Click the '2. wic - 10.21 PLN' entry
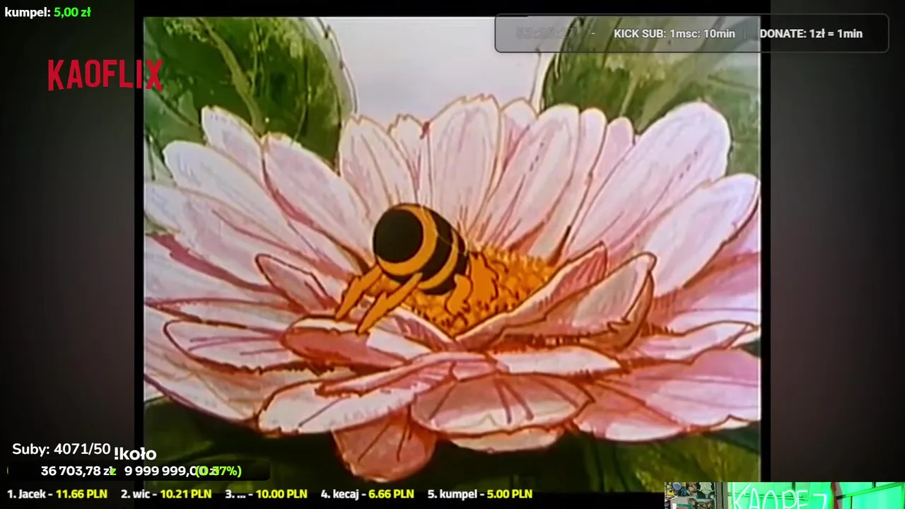The height and width of the screenshot is (509, 905). (x=165, y=494)
